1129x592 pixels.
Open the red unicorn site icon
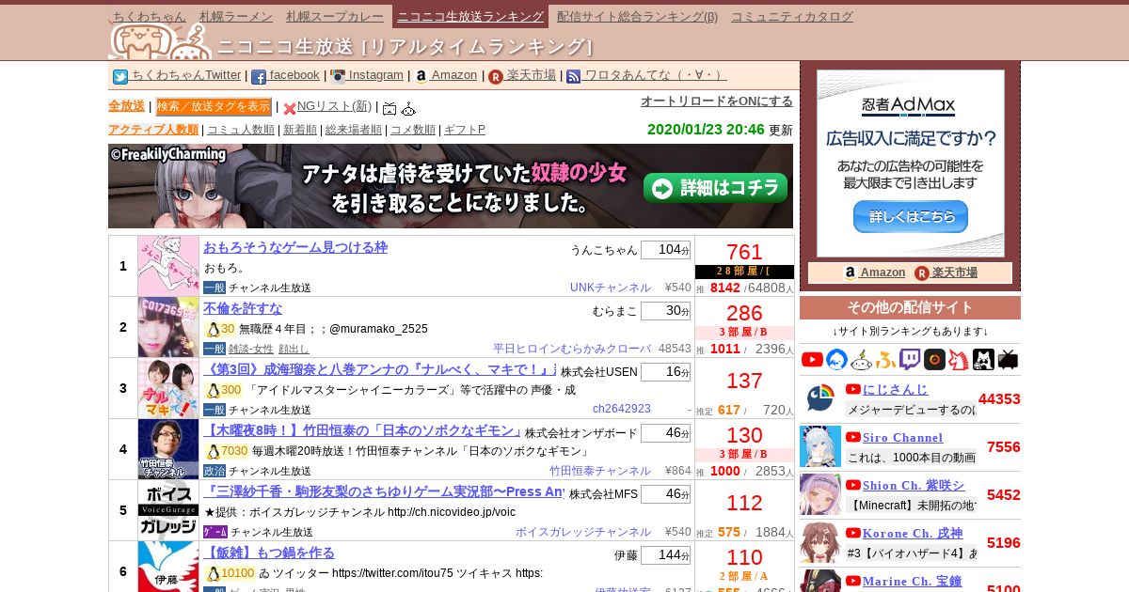coord(959,359)
